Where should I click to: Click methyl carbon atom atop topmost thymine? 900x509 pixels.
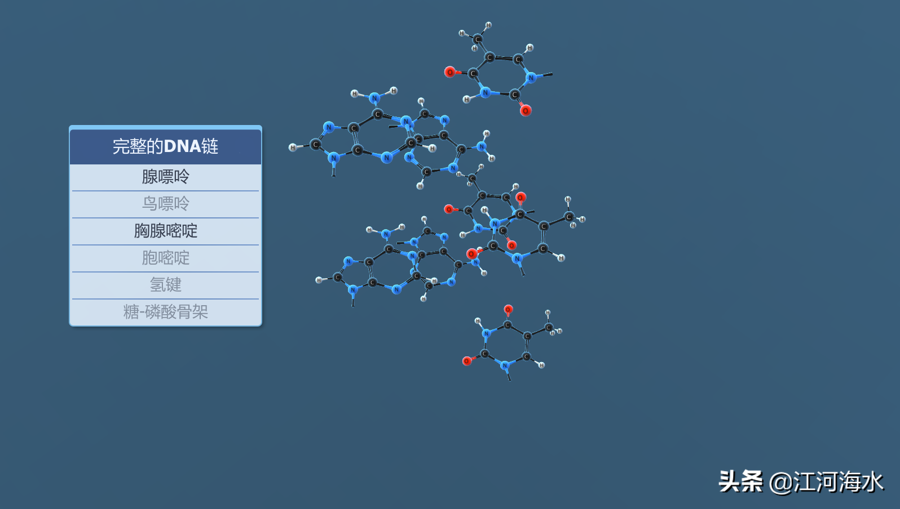pyautogui.click(x=478, y=39)
